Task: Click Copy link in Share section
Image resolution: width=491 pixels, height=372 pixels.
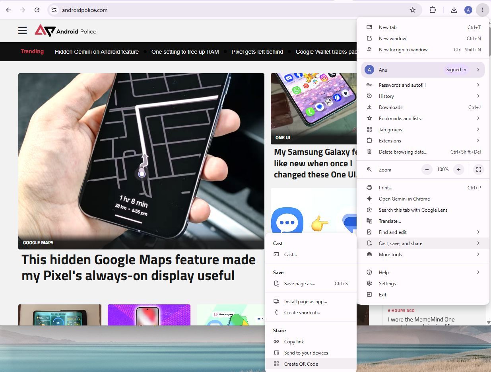Action: pos(311,342)
